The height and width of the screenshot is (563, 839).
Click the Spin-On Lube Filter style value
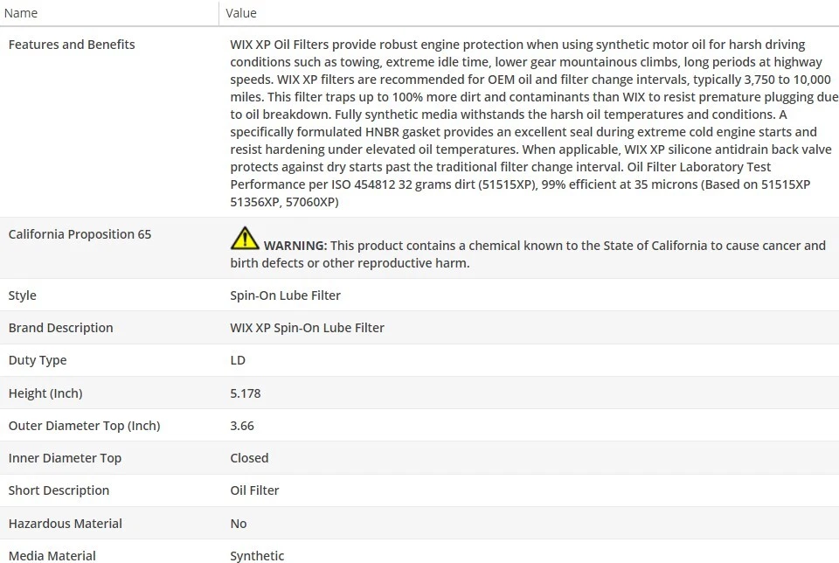[285, 295]
